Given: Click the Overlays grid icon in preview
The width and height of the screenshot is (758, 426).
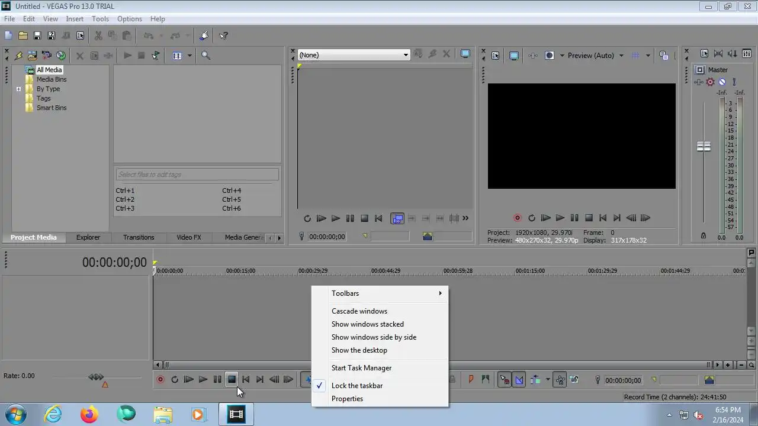Looking at the screenshot, I should click(635, 56).
